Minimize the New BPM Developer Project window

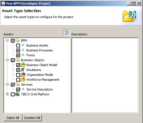coord(129,3)
